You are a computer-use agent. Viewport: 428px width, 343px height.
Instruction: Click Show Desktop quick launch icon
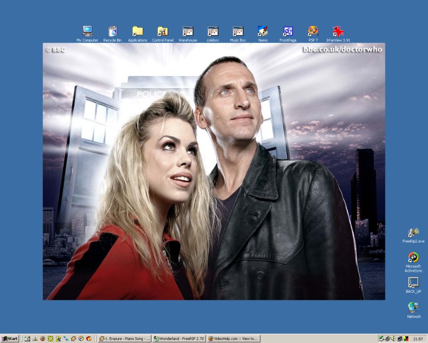pyautogui.click(x=27, y=339)
